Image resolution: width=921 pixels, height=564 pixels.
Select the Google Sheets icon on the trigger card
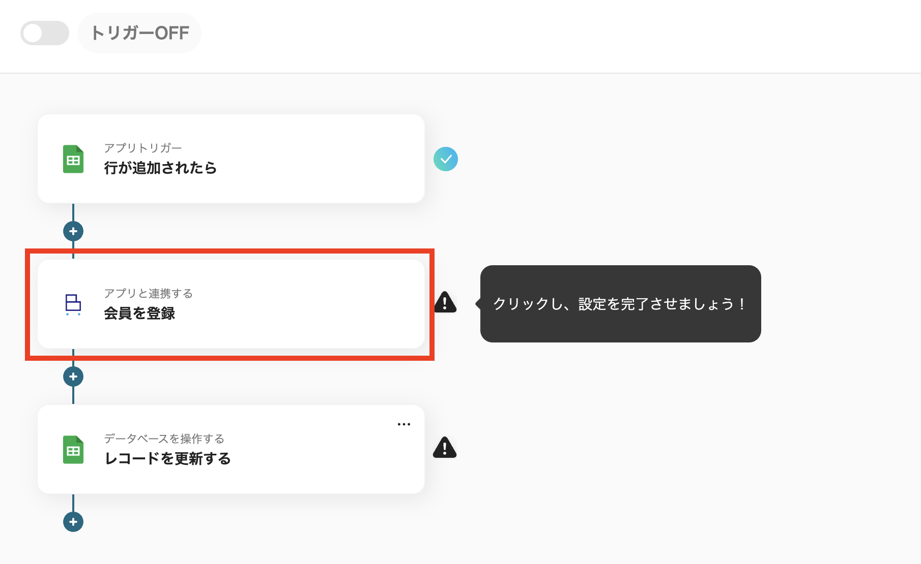73,159
